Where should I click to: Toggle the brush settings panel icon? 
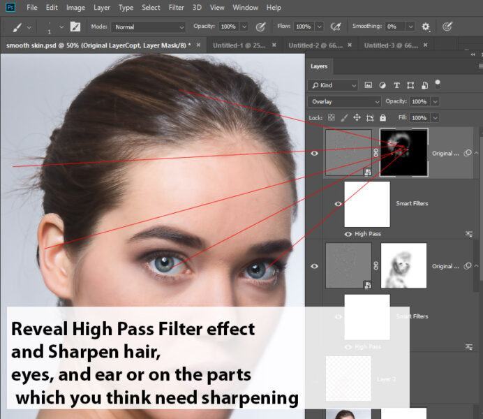[x=75, y=27]
